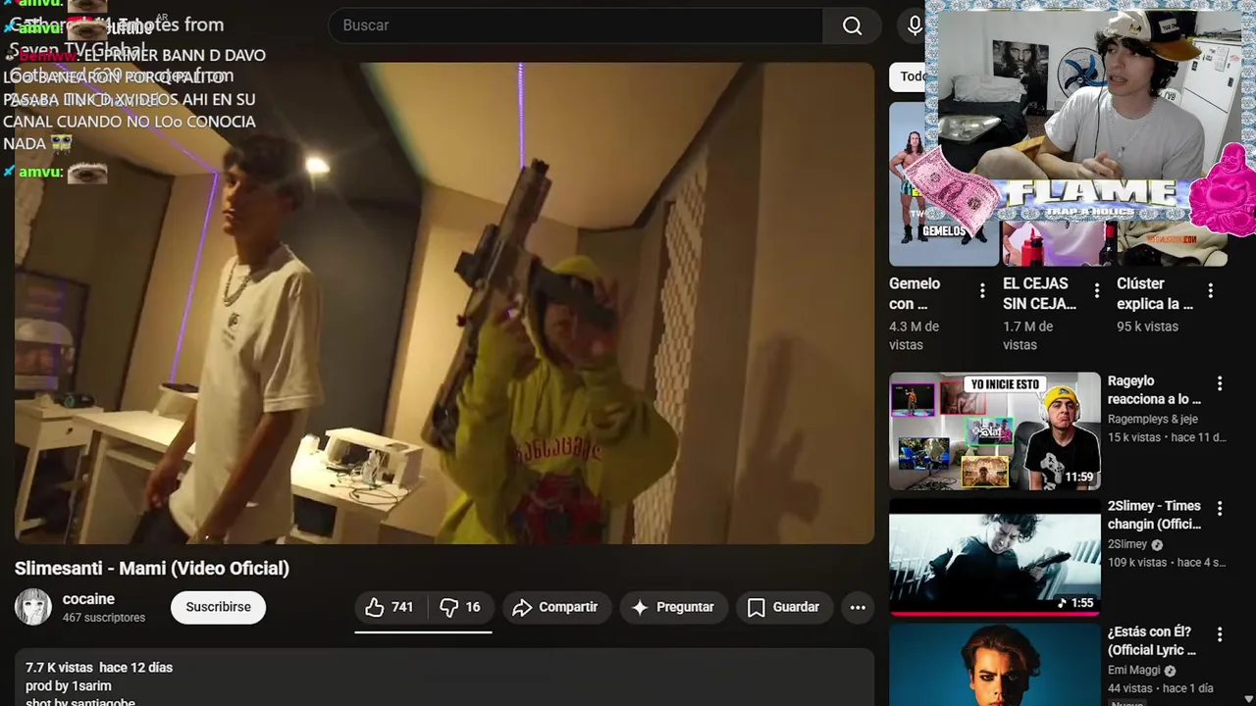Open Clúster explica la video title
The image size is (1256, 706).
tap(1155, 293)
